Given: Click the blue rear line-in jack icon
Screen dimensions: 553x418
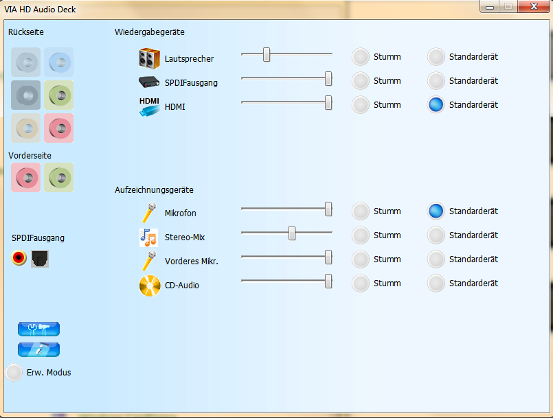Looking at the screenshot, I should pos(59,62).
